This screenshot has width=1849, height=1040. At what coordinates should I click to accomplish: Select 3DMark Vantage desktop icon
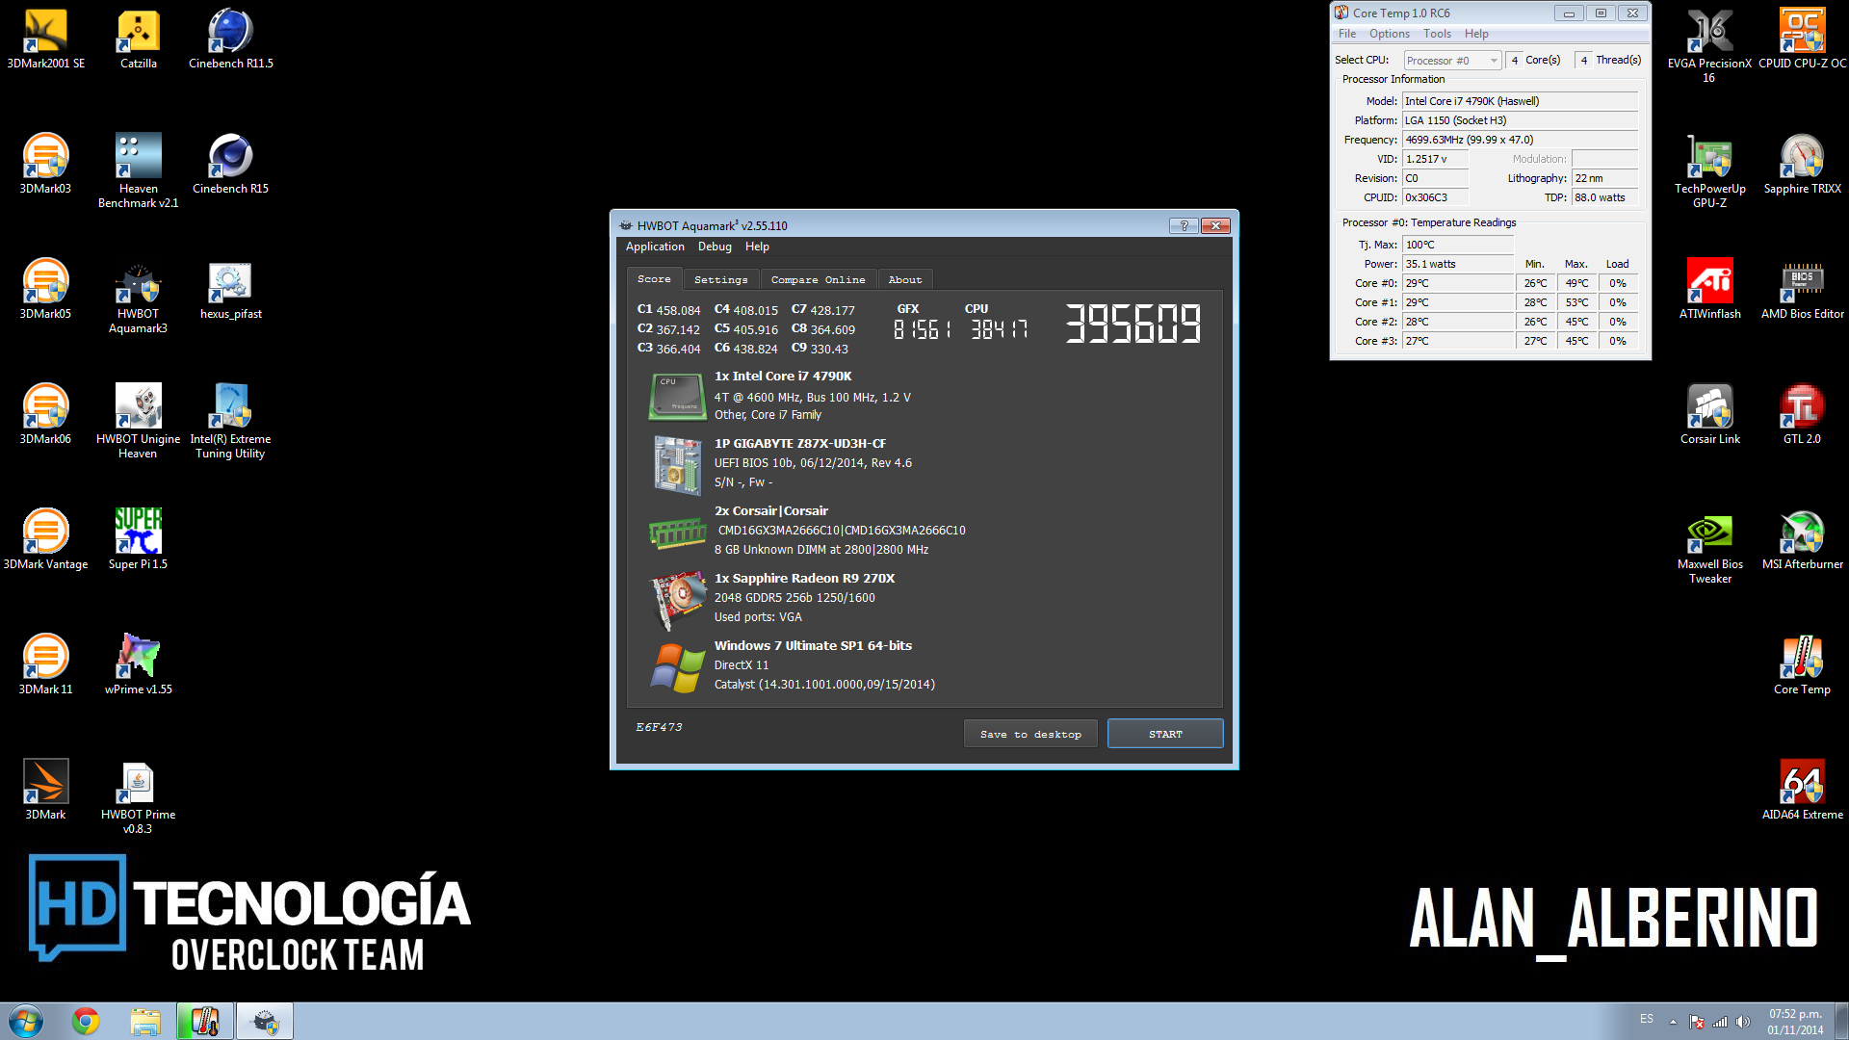tap(45, 539)
